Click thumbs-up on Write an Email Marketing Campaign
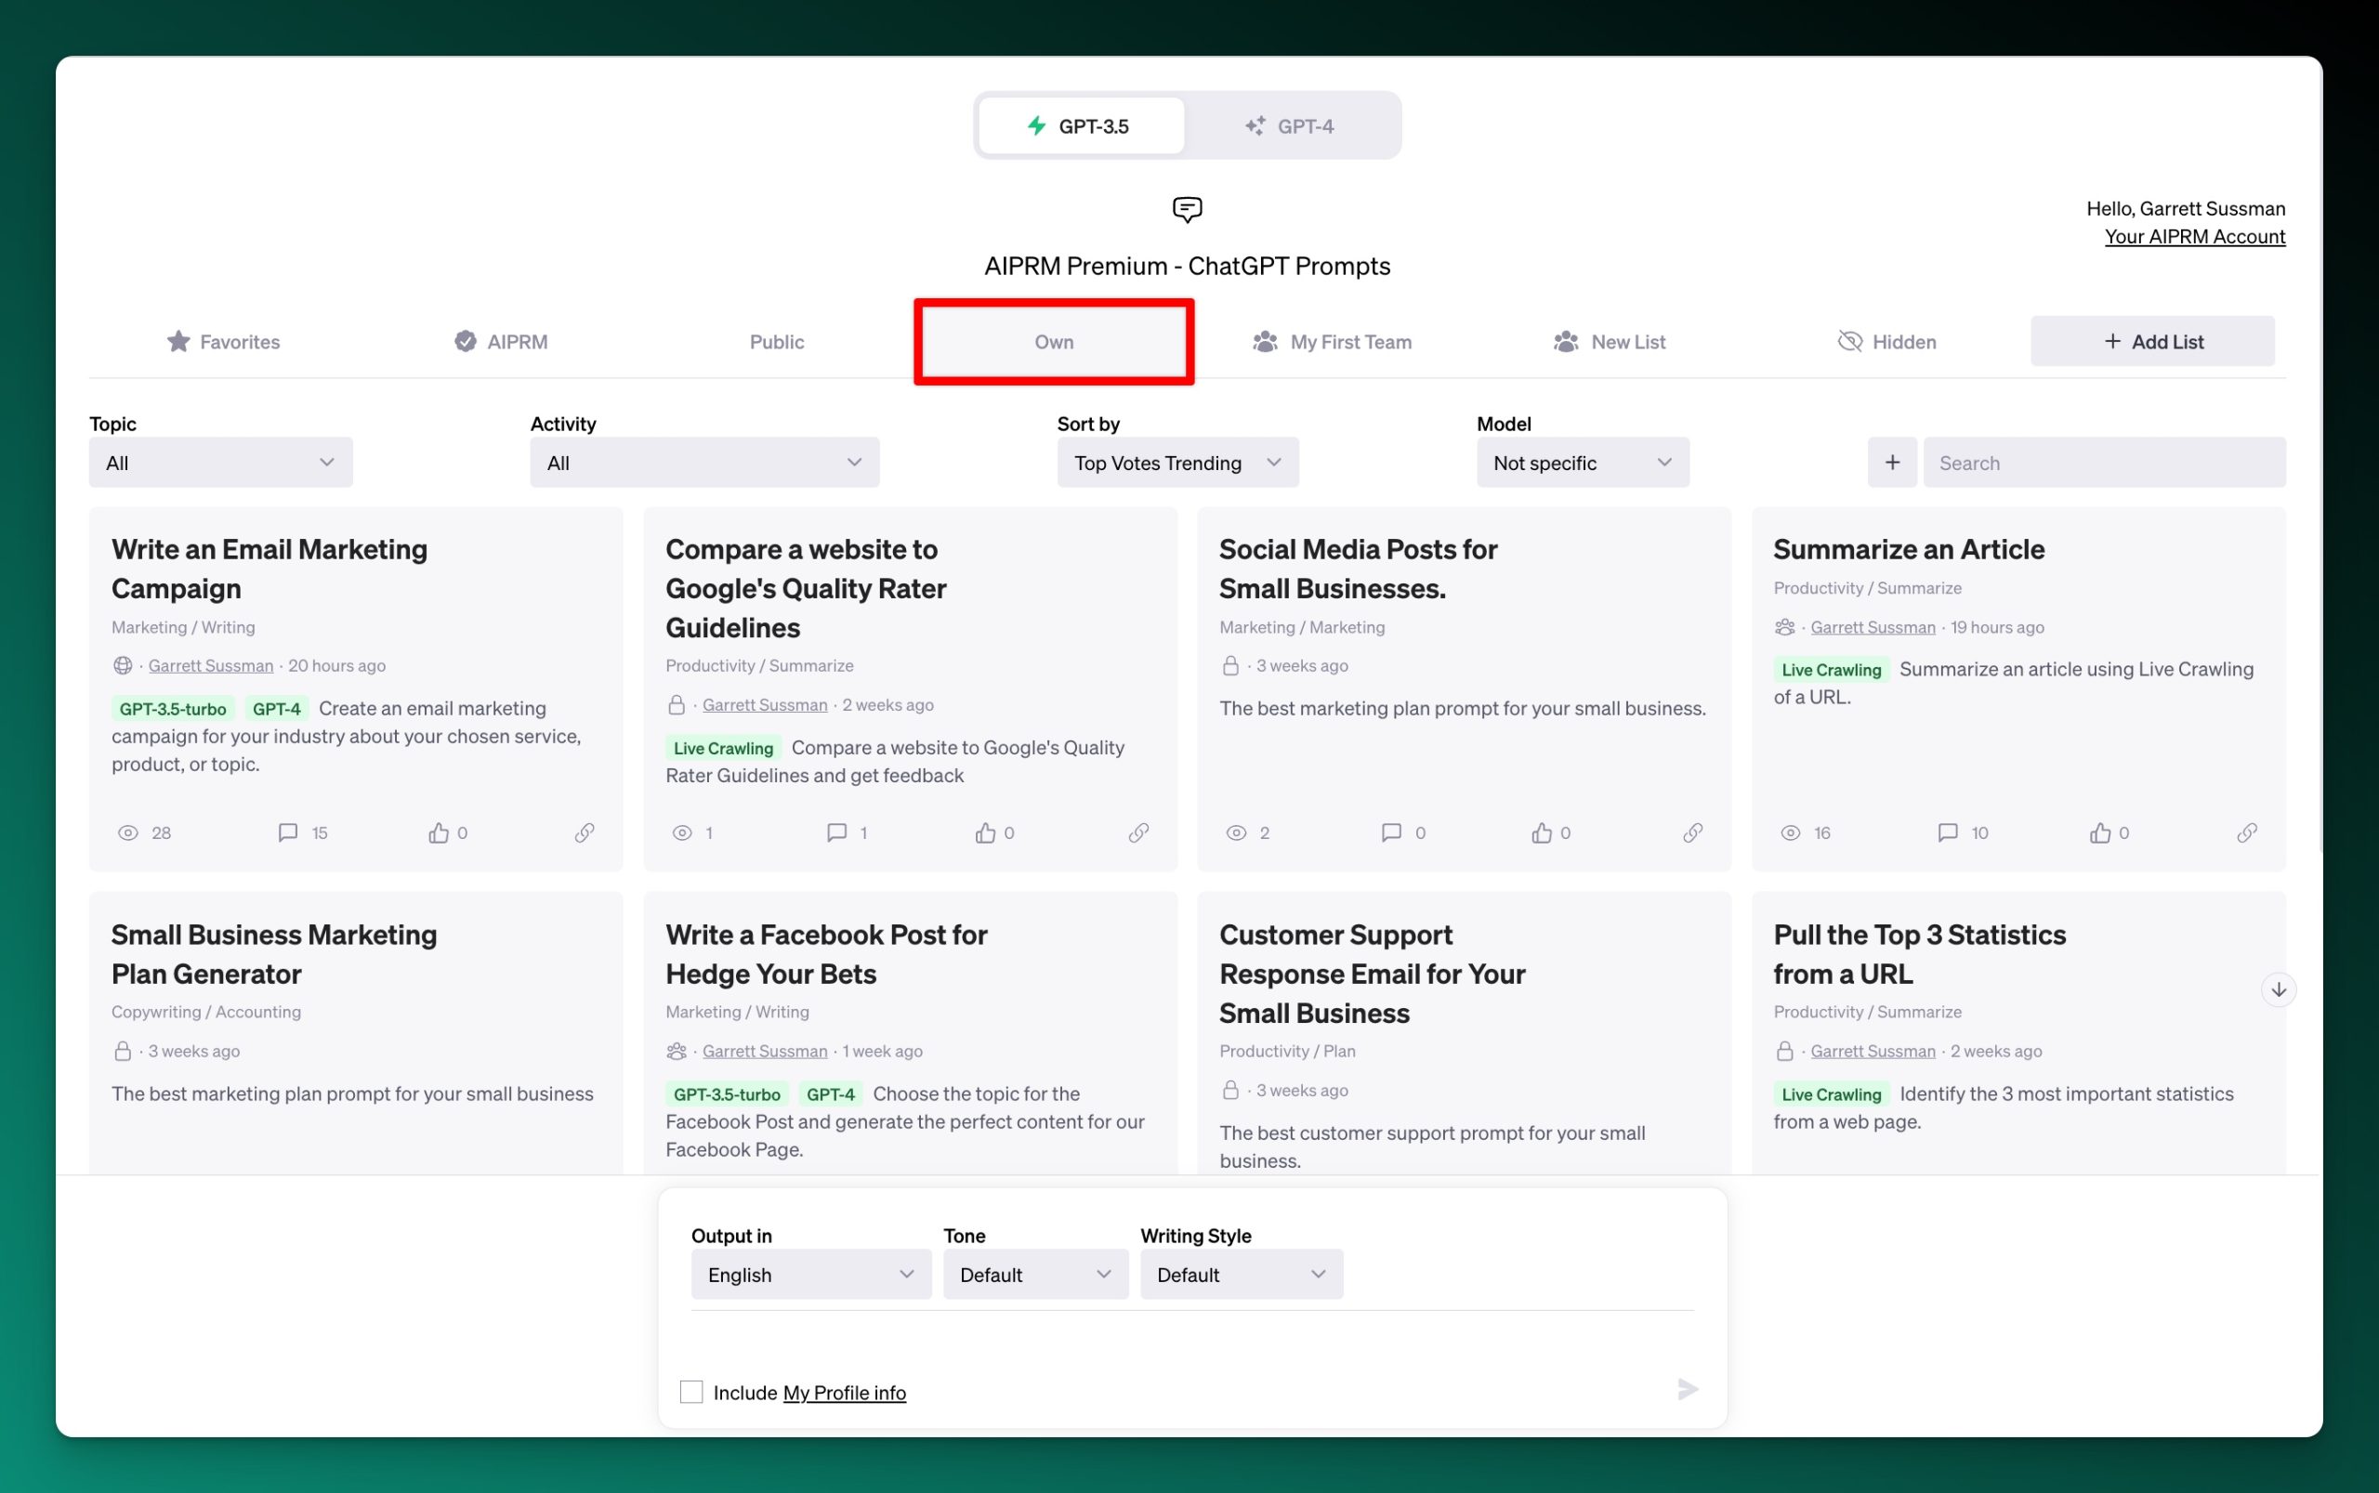The image size is (2379, 1493). point(439,832)
